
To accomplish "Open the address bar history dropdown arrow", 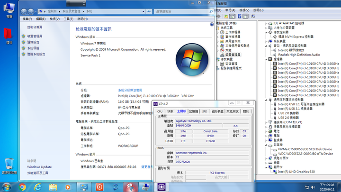I will tap(144, 11).
